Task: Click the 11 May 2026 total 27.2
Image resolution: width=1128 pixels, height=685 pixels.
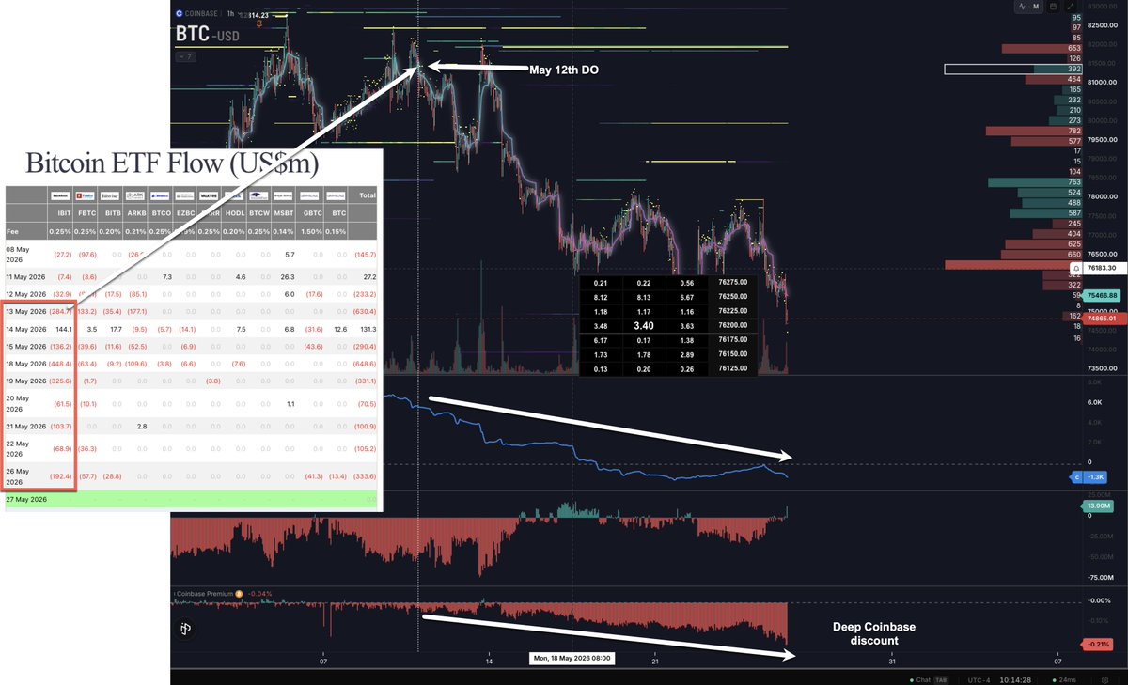Action: tap(367, 277)
